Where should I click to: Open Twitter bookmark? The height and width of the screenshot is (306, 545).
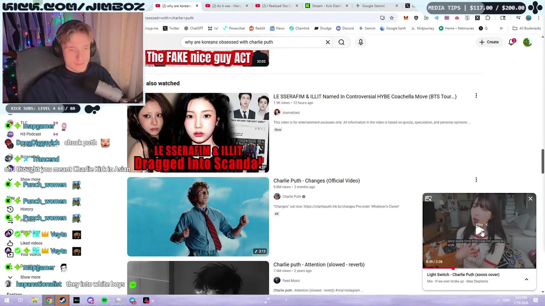(171, 28)
